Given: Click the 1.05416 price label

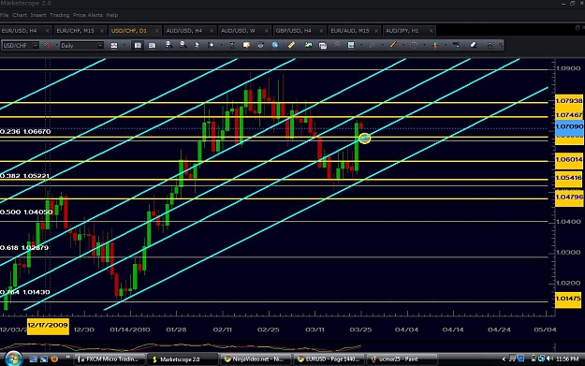Looking at the screenshot, I should coord(569,178).
